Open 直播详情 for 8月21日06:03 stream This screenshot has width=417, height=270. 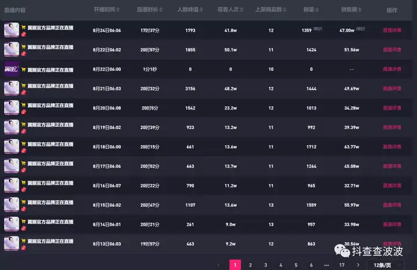click(392, 89)
